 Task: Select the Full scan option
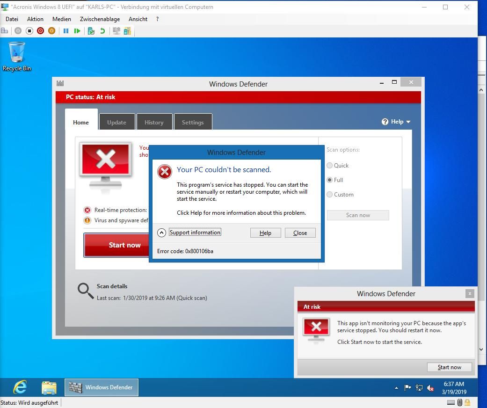335,180
